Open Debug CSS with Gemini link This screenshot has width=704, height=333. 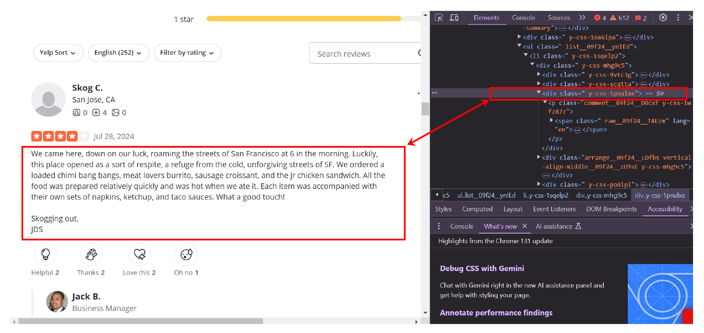[482, 269]
